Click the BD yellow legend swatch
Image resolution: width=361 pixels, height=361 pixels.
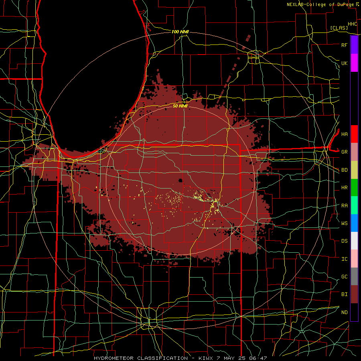pyautogui.click(x=354, y=170)
